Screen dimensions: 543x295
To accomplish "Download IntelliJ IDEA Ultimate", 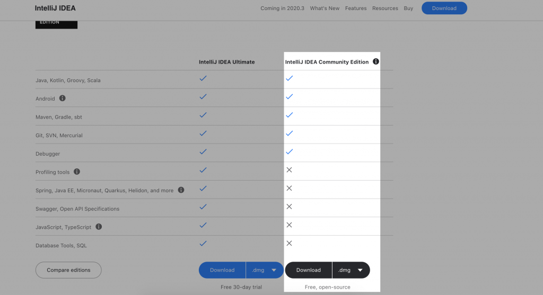I will click(x=222, y=270).
